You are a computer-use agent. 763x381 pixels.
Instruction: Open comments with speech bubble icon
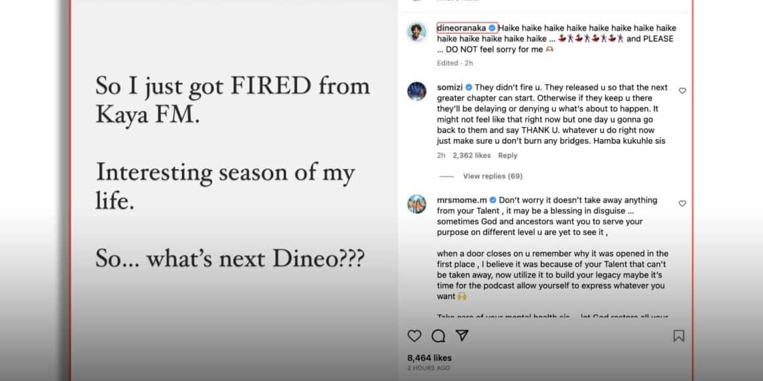coord(438,336)
